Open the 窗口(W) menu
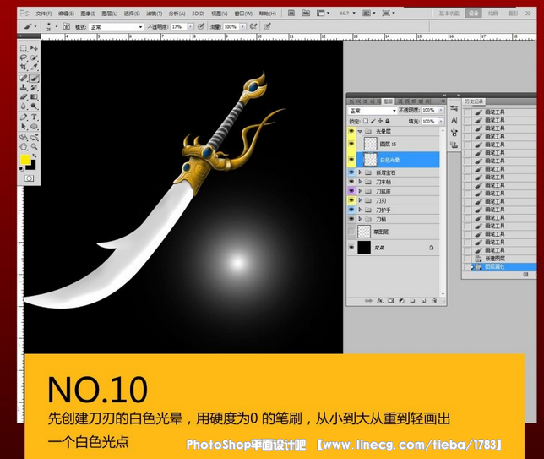The width and height of the screenshot is (544, 459). tap(243, 14)
